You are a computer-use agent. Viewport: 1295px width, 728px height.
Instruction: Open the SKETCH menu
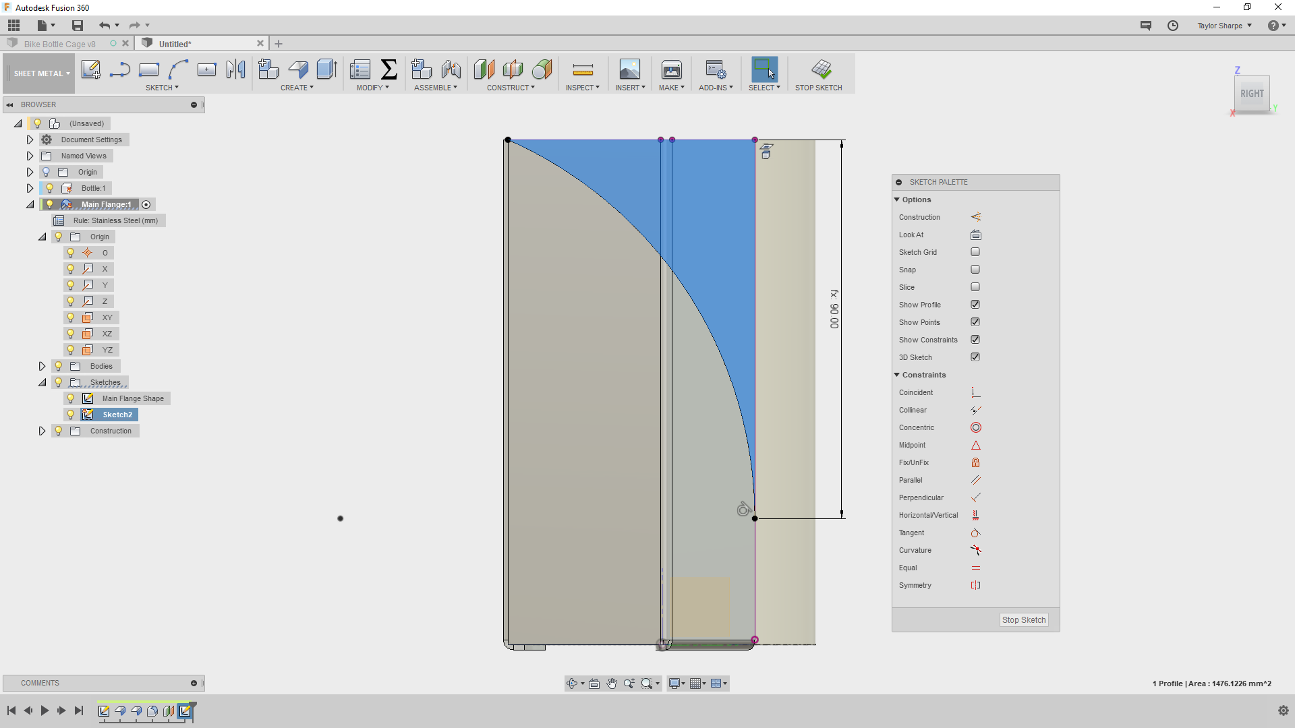[162, 88]
